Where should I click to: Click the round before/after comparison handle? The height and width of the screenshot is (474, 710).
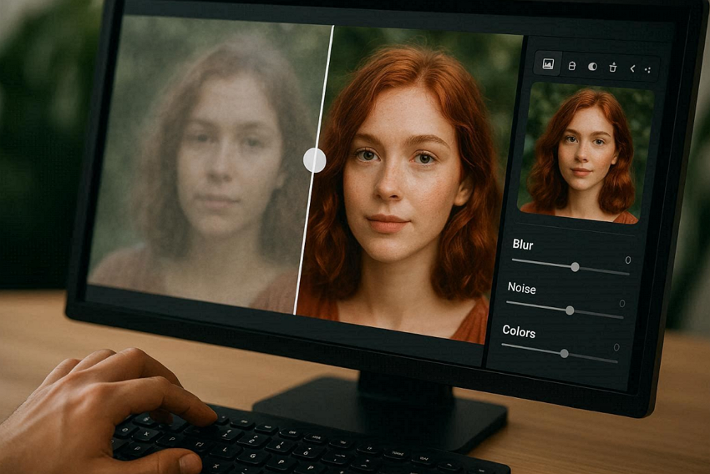click(315, 160)
